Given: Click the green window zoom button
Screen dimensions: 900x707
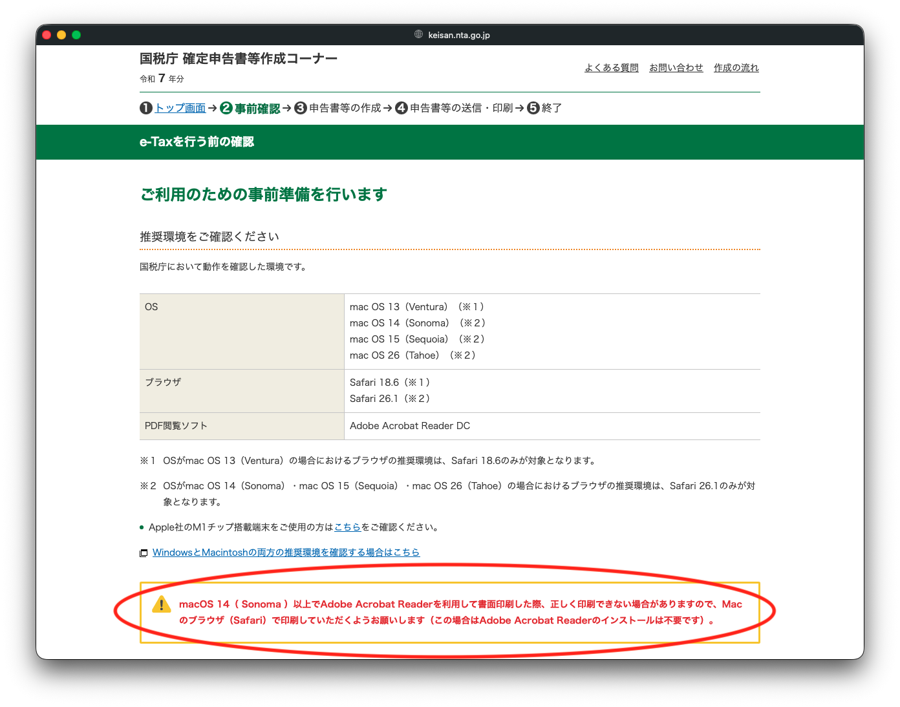Looking at the screenshot, I should click(76, 35).
